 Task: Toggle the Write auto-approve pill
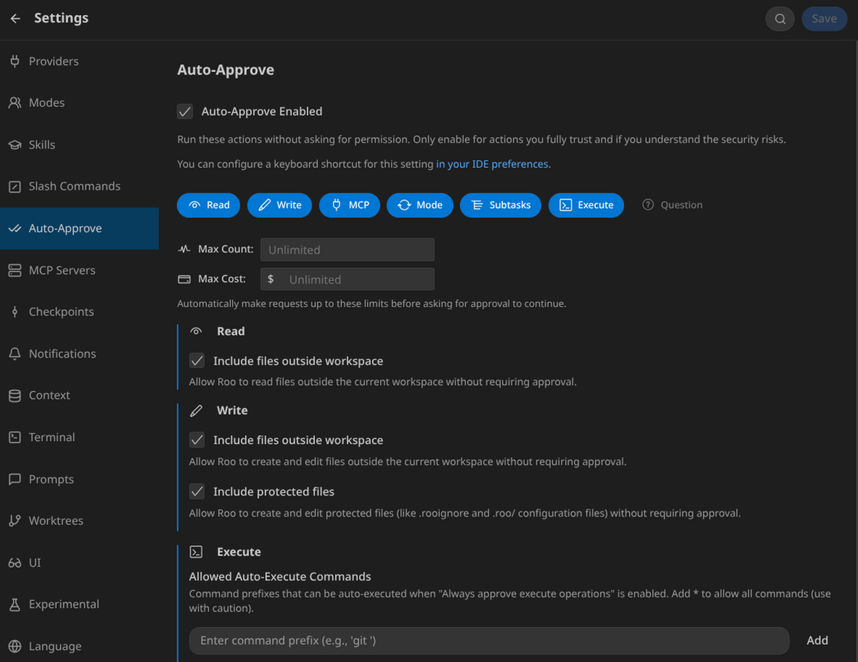pyautogui.click(x=279, y=205)
